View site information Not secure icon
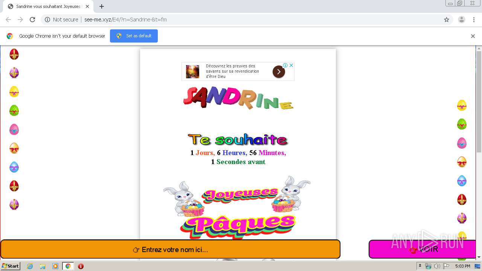The image size is (482, 271). (x=47, y=20)
